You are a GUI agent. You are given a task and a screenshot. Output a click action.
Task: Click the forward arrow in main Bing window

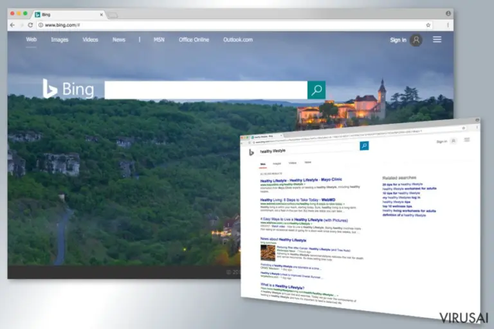click(x=21, y=25)
